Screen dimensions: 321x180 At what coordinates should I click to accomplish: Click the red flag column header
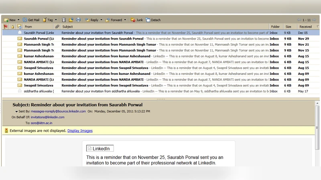[5, 27]
